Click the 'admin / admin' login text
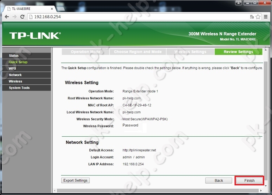272x195 pixels. click(134, 157)
